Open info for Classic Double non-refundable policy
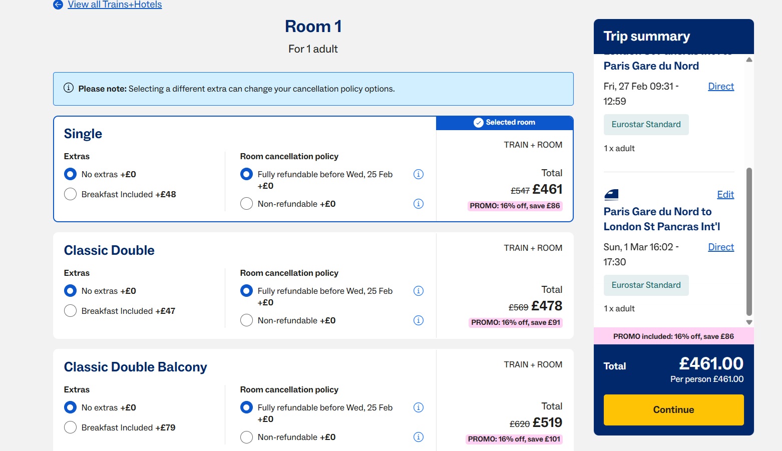This screenshot has height=451, width=782. click(419, 320)
